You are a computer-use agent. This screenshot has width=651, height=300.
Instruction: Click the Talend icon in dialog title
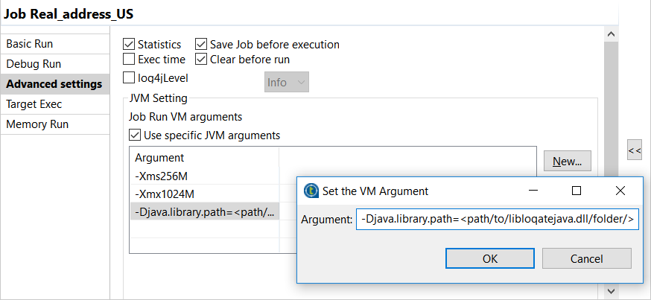tap(312, 191)
